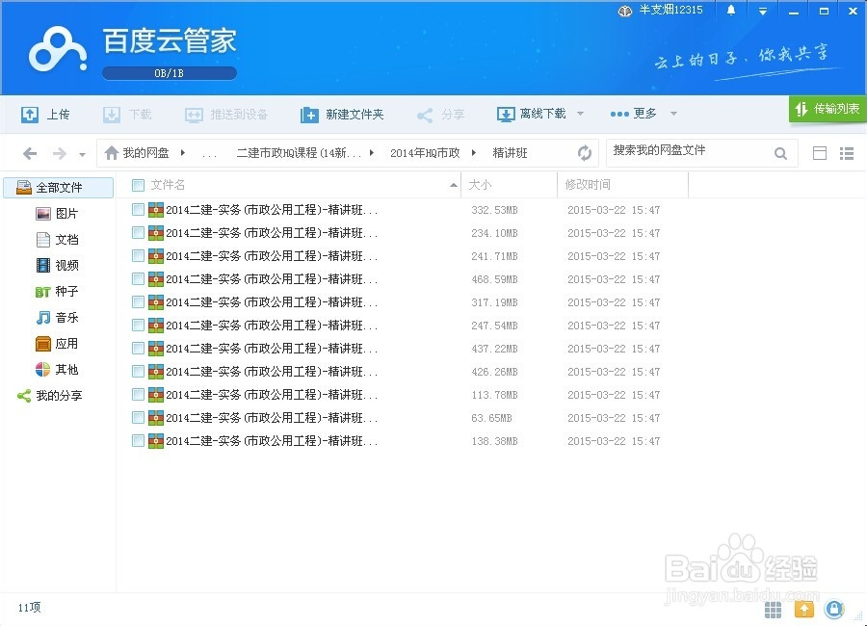Check the file sized 63.65MB
This screenshot has height=626, width=867.
[x=138, y=418]
